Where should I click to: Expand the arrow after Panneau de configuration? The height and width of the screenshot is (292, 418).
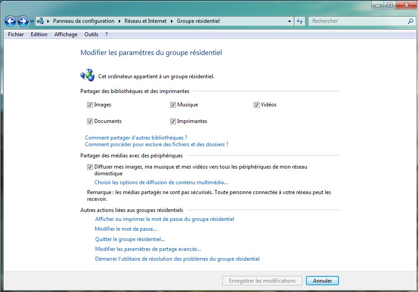pyautogui.click(x=119, y=21)
